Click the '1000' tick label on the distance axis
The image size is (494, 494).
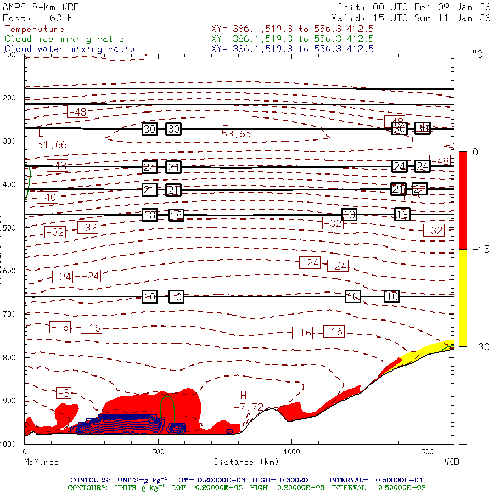(x=292, y=452)
